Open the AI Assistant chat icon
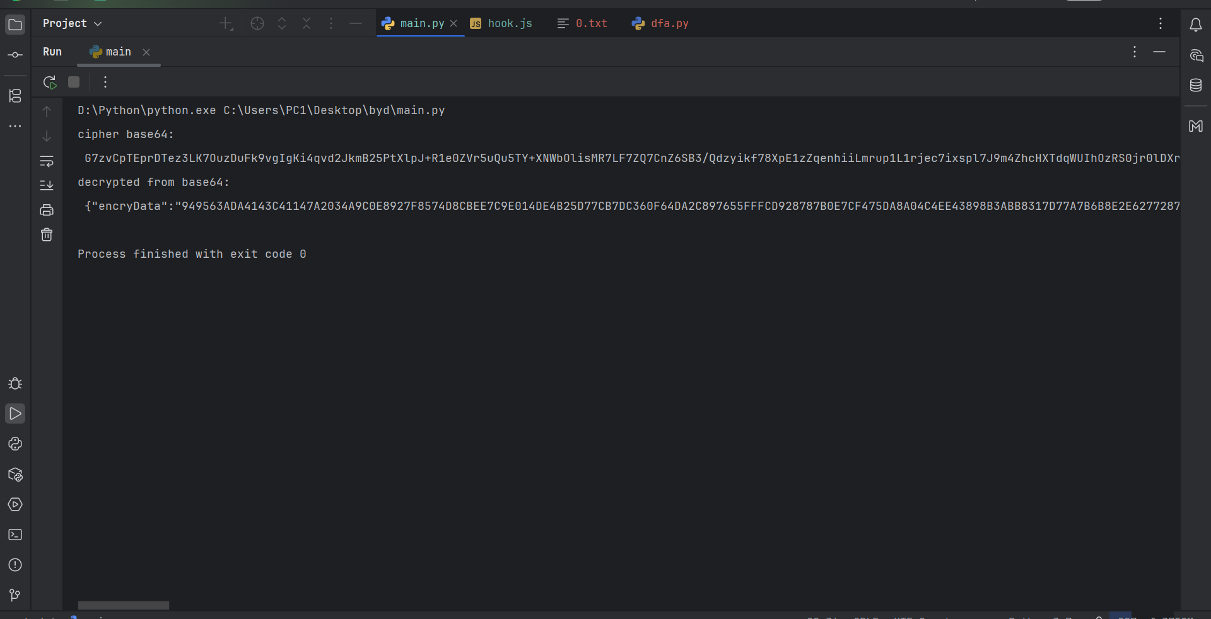The width and height of the screenshot is (1211, 619). [1195, 55]
